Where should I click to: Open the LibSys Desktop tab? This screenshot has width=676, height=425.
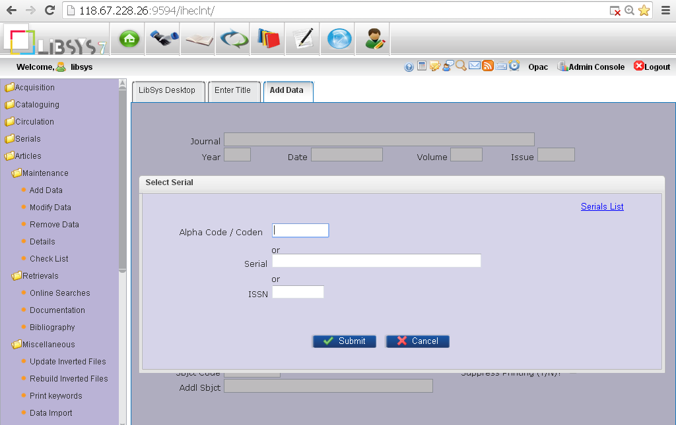pyautogui.click(x=168, y=91)
